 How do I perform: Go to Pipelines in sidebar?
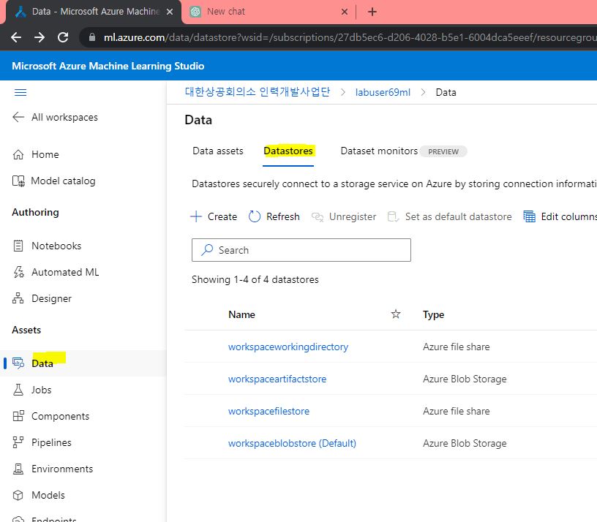51,442
